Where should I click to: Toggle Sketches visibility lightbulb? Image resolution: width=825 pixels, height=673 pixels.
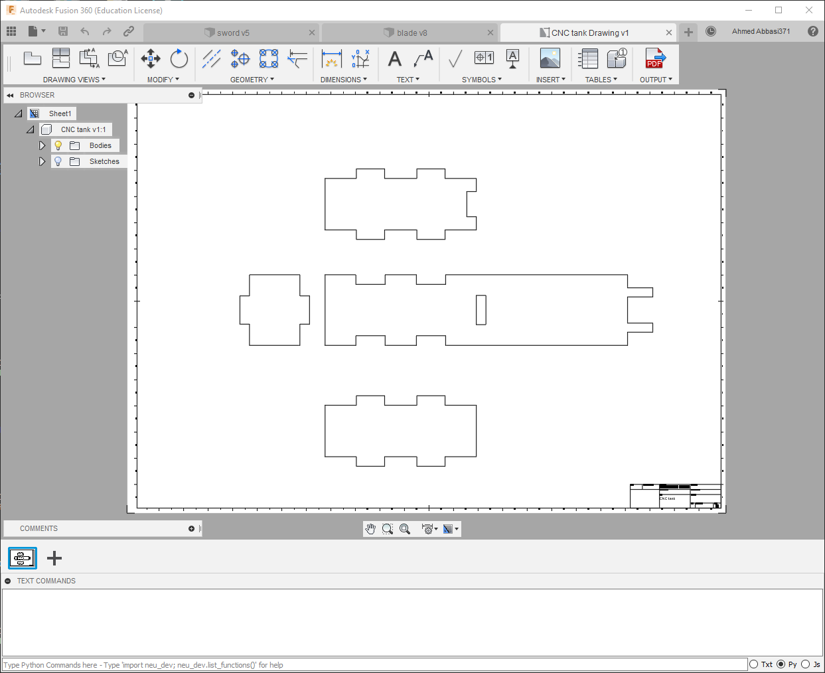pos(58,161)
